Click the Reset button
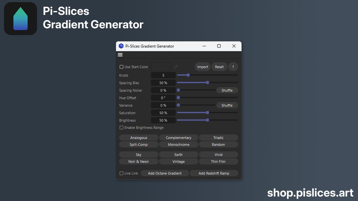 pos(219,67)
